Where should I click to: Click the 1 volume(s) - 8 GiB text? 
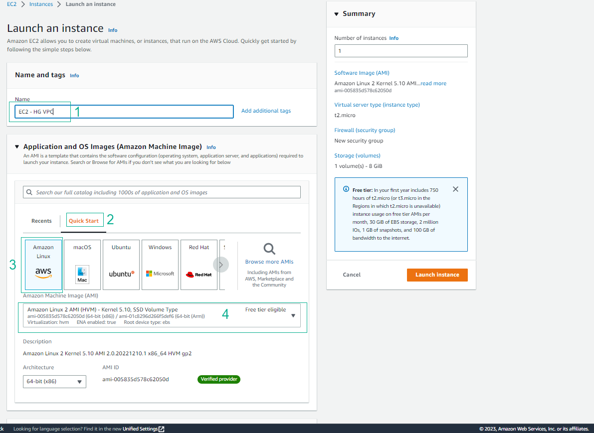coord(359,166)
